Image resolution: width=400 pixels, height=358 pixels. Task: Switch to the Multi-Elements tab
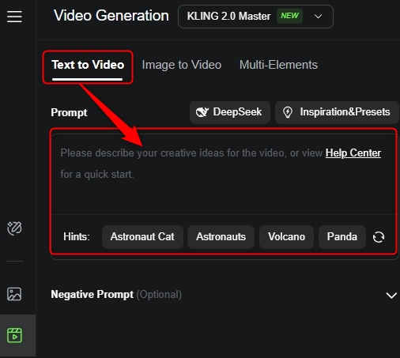coord(278,65)
